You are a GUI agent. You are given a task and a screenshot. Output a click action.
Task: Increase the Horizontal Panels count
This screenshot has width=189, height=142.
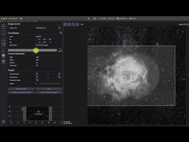(59, 74)
